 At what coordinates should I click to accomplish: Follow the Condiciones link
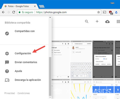click(x=23, y=93)
